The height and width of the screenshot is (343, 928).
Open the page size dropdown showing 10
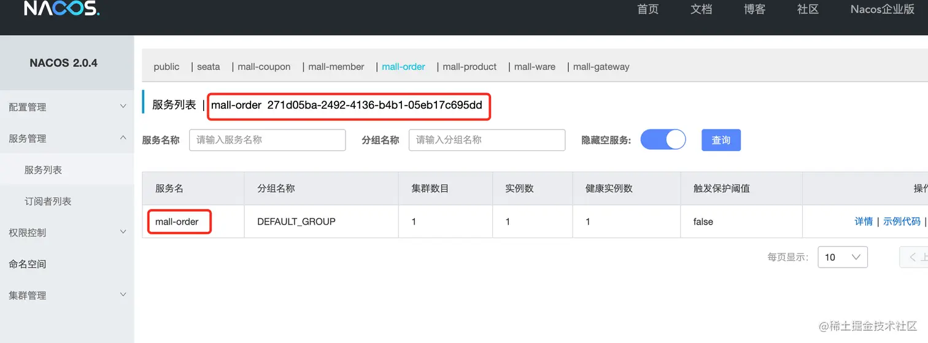click(x=843, y=257)
